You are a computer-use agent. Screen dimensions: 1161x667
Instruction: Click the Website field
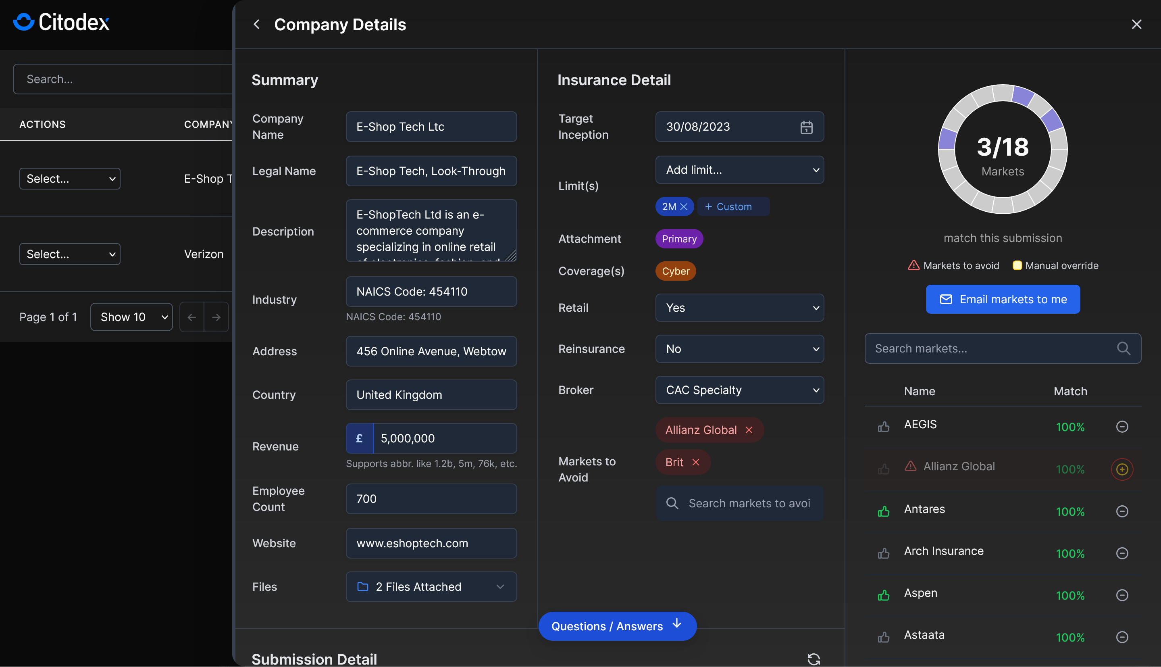click(431, 543)
